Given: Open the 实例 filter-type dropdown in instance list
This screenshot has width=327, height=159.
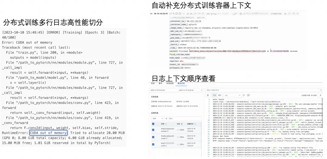Looking at the screenshot, I should [157, 118].
